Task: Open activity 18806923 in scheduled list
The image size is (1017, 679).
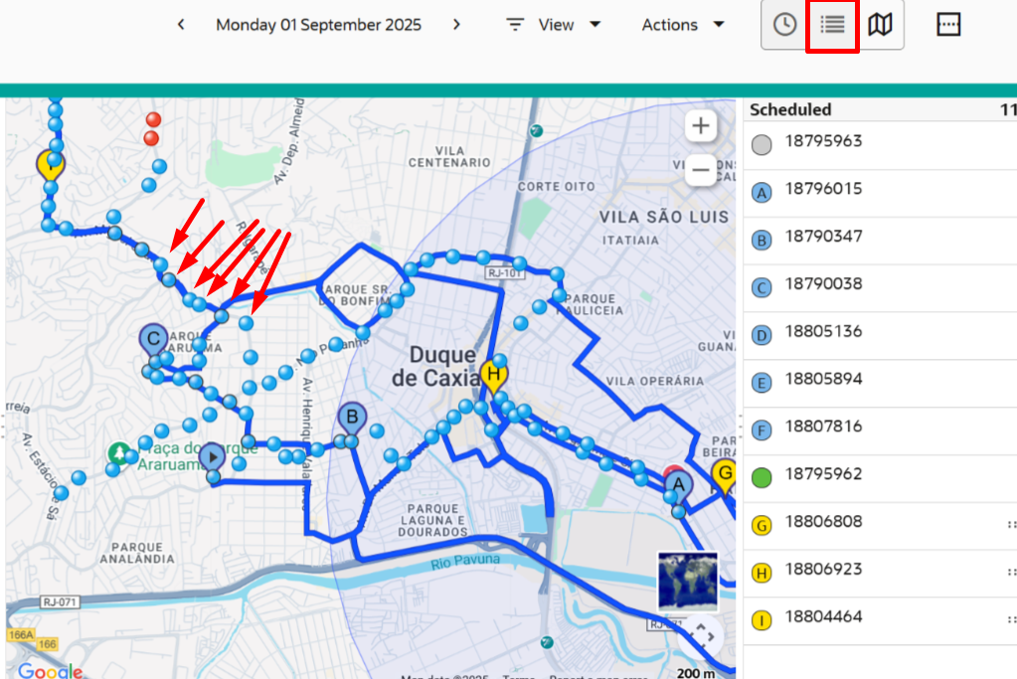Action: pyautogui.click(x=880, y=574)
